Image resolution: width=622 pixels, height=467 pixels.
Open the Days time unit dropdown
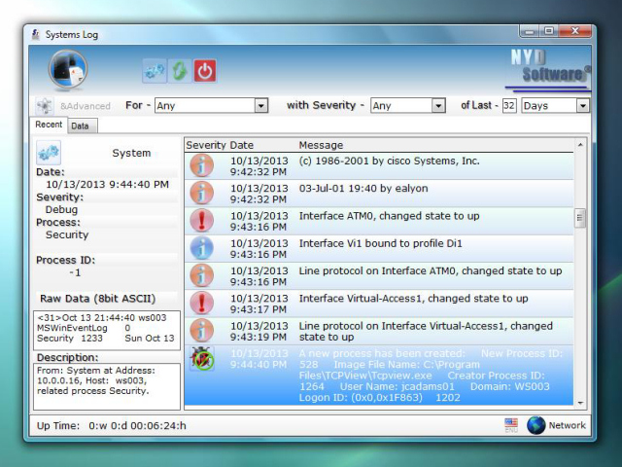click(x=583, y=106)
